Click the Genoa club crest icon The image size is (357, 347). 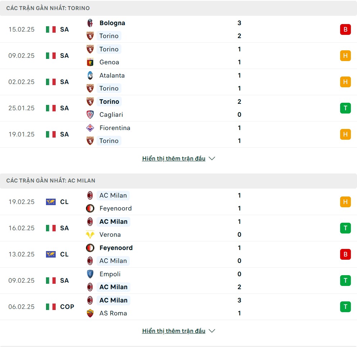point(90,62)
